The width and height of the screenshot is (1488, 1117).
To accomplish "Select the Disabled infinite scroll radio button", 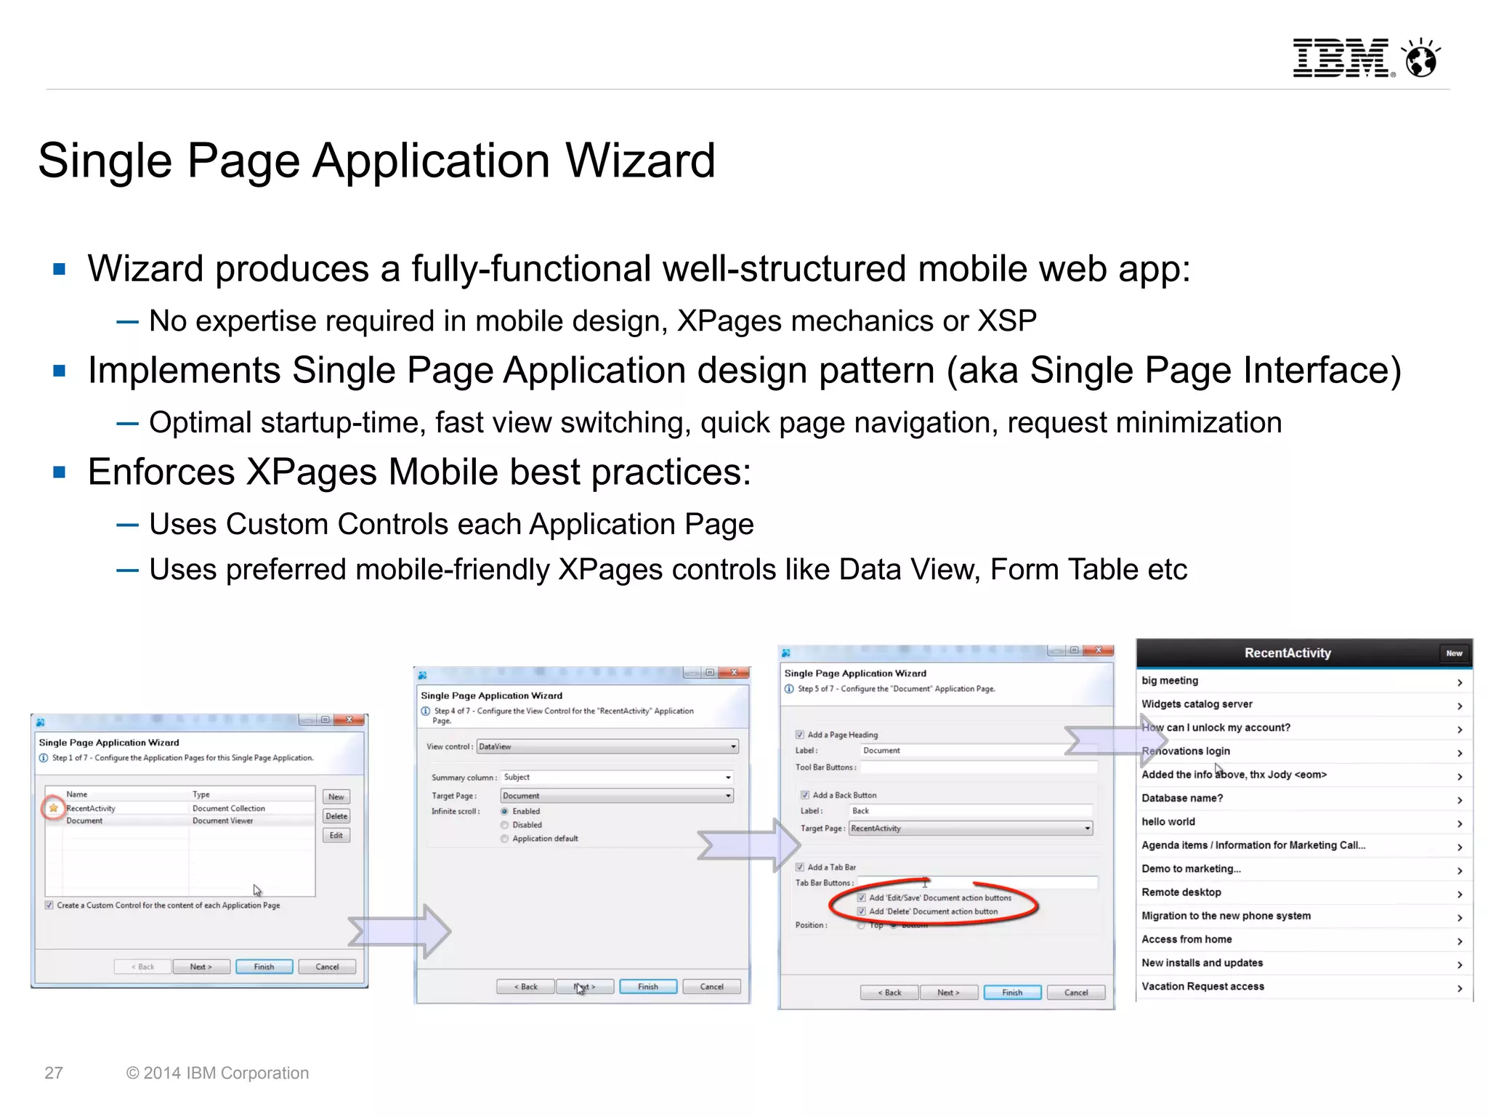I will (504, 825).
